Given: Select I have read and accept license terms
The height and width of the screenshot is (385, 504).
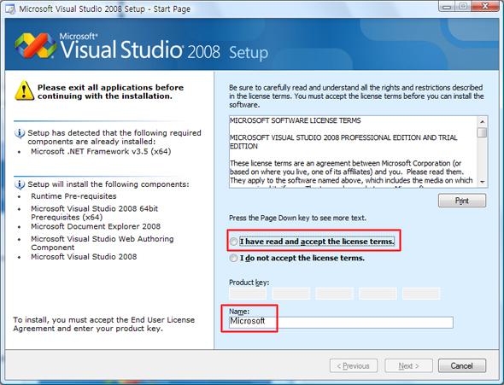Looking at the screenshot, I should 234,241.
